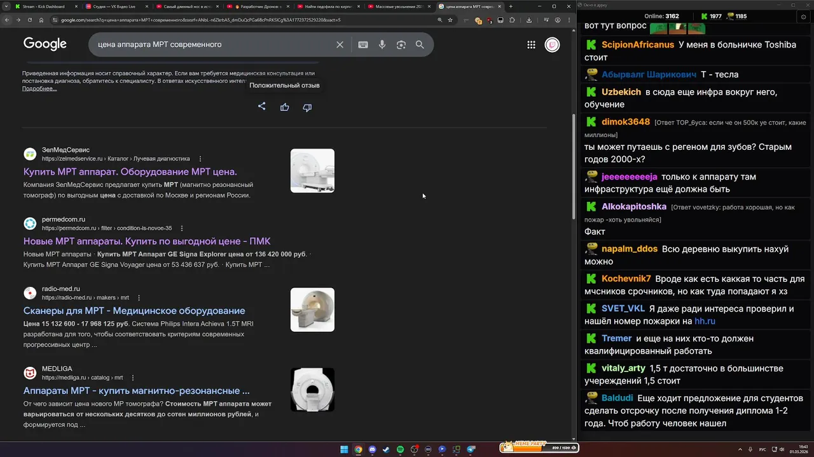Click the РУС language indicator in tray
Image resolution: width=814 pixels, height=457 pixels.
pyautogui.click(x=762, y=449)
